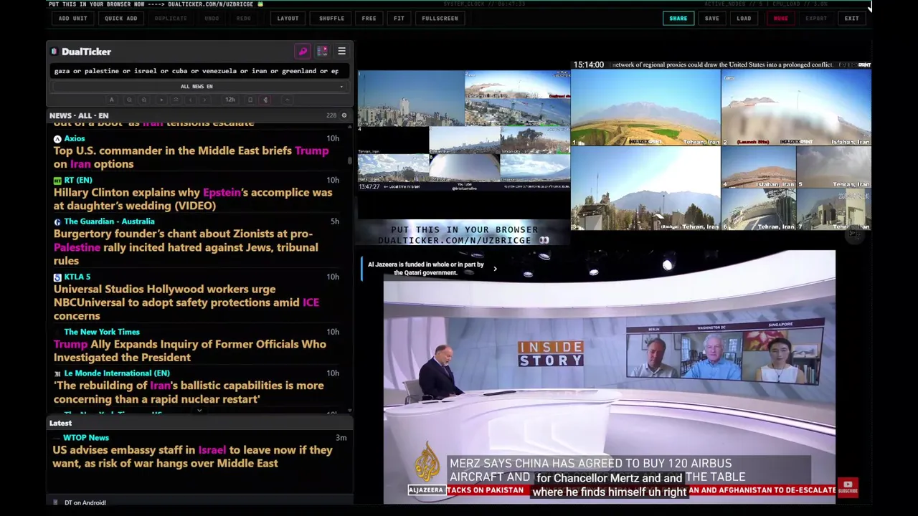Click the REDO button
This screenshot has height=516, width=918.
tap(244, 18)
